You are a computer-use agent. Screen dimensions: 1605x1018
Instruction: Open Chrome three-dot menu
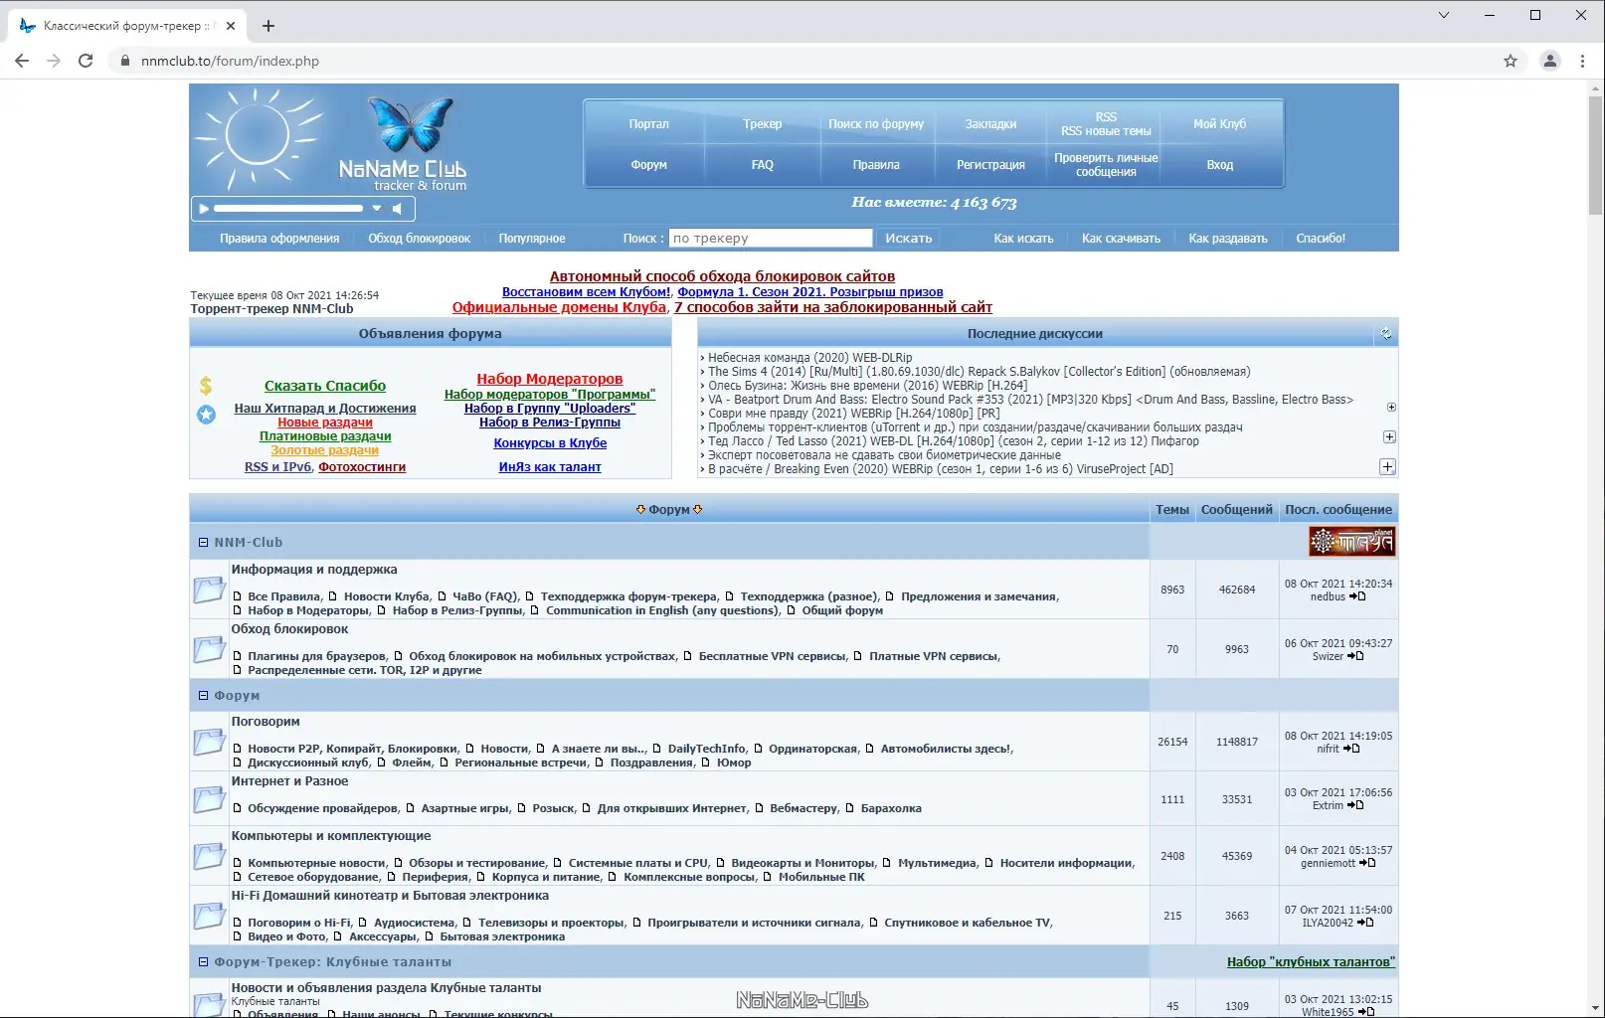tap(1582, 61)
